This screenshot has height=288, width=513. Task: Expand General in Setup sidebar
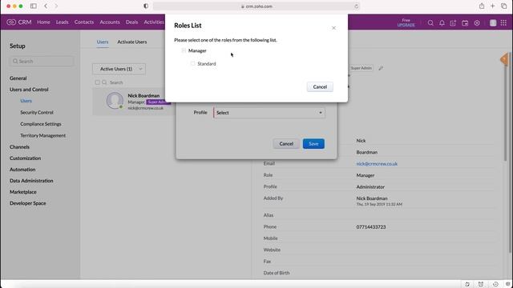[18, 78]
